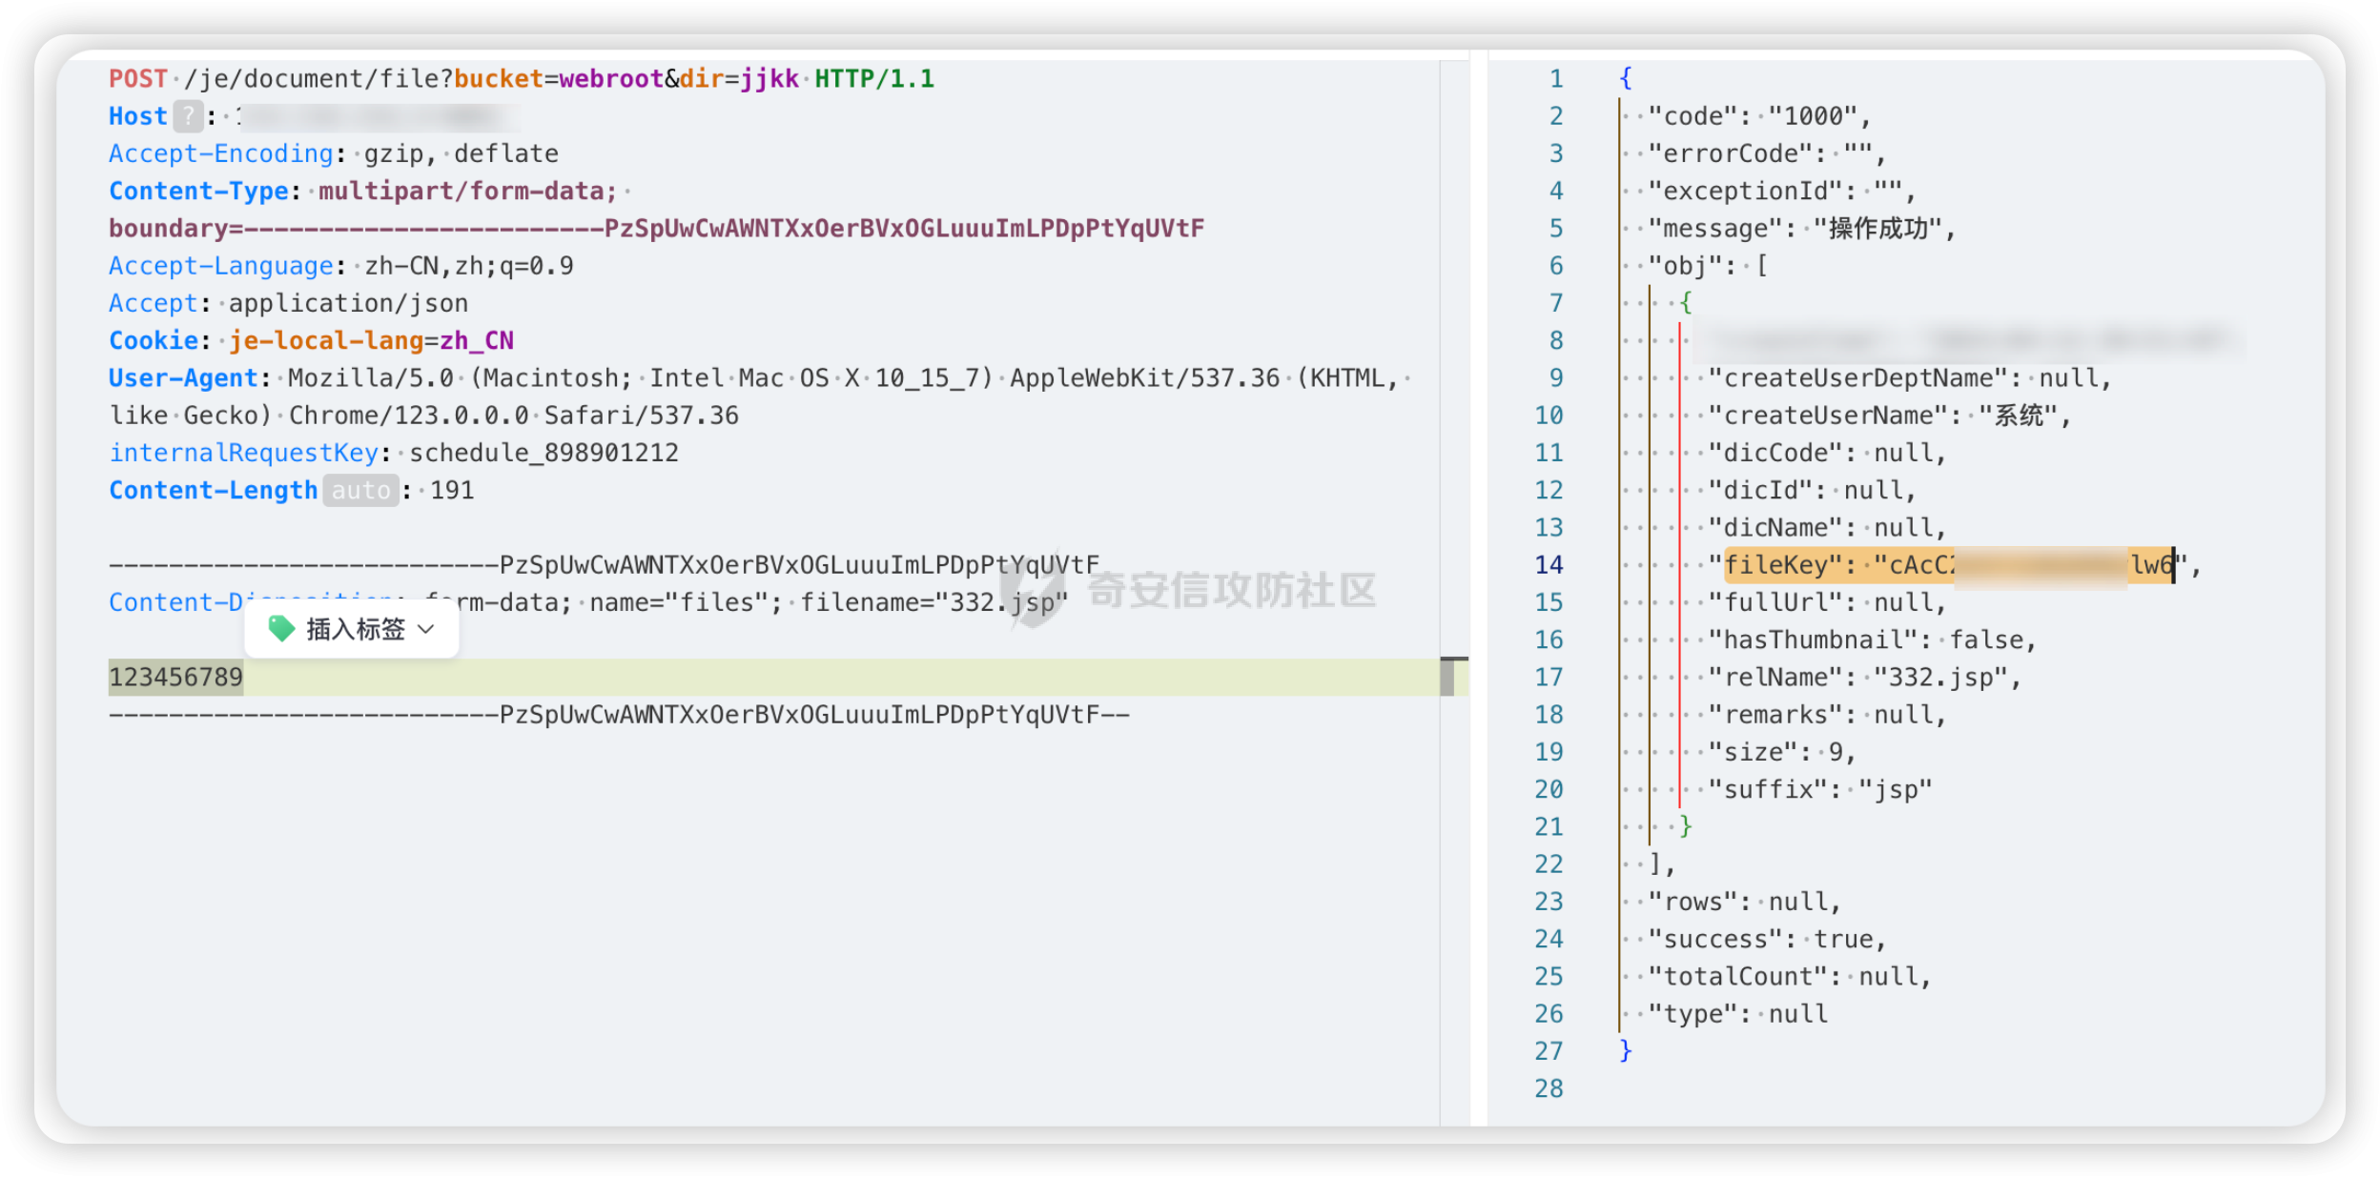Screen dimensions: 2380x1178
Task: Click the "success": true line in the response
Action: pyautogui.click(x=1766, y=940)
